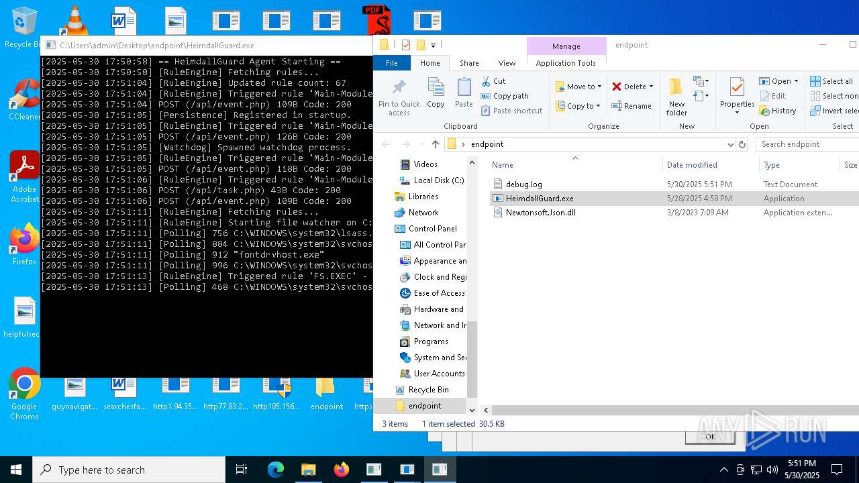
Task: Click Copy path in ribbon
Action: click(x=505, y=96)
